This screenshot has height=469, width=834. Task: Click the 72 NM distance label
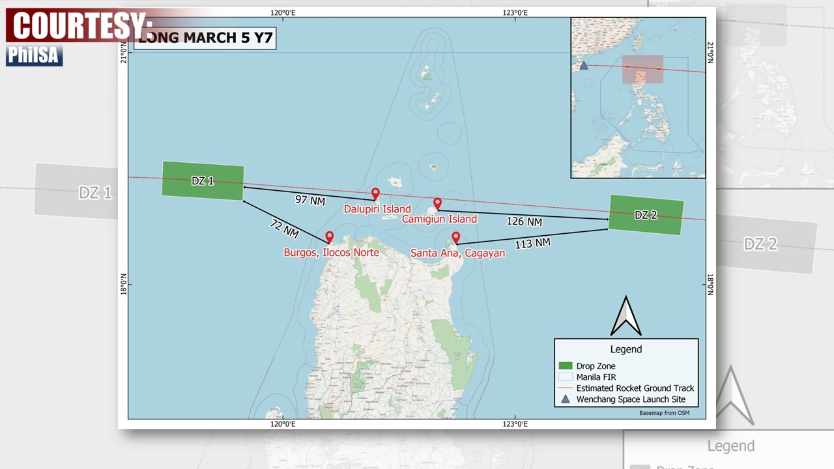point(284,228)
